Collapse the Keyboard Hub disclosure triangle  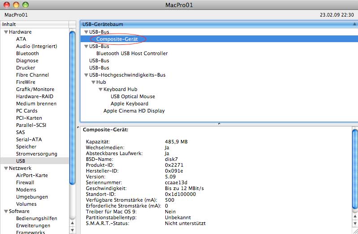100,89
